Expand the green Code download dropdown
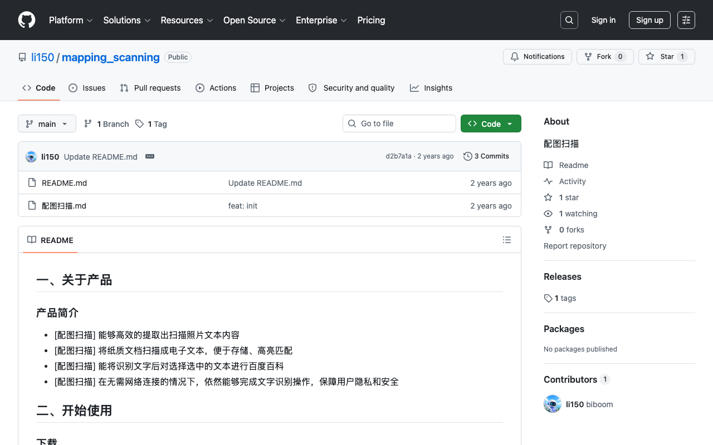713x445 pixels. click(491, 123)
